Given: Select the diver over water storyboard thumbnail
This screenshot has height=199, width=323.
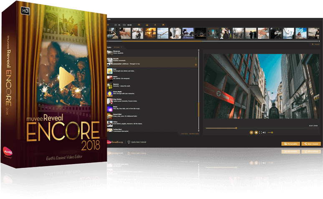Looking at the screenshot, I should (163, 33).
